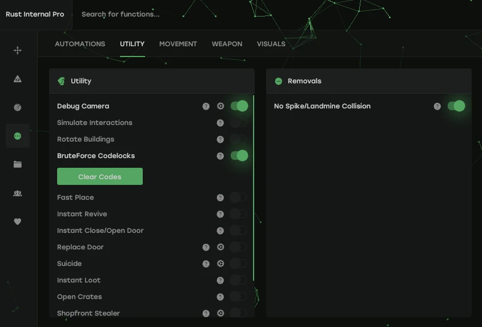This screenshot has height=327, width=482.
Task: Click the Debug Camera label
Action: 83,106
